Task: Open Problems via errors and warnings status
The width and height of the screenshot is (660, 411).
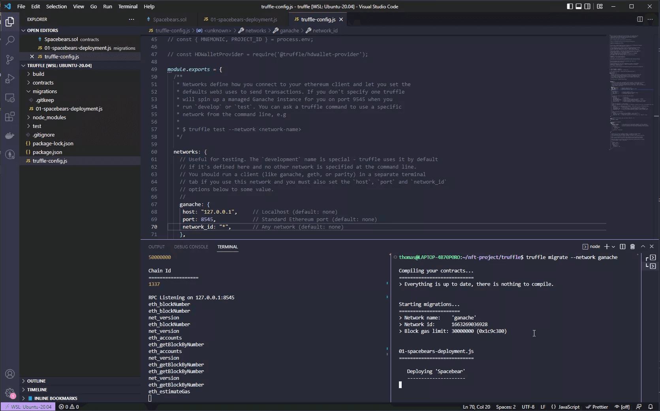Action: tap(69, 407)
